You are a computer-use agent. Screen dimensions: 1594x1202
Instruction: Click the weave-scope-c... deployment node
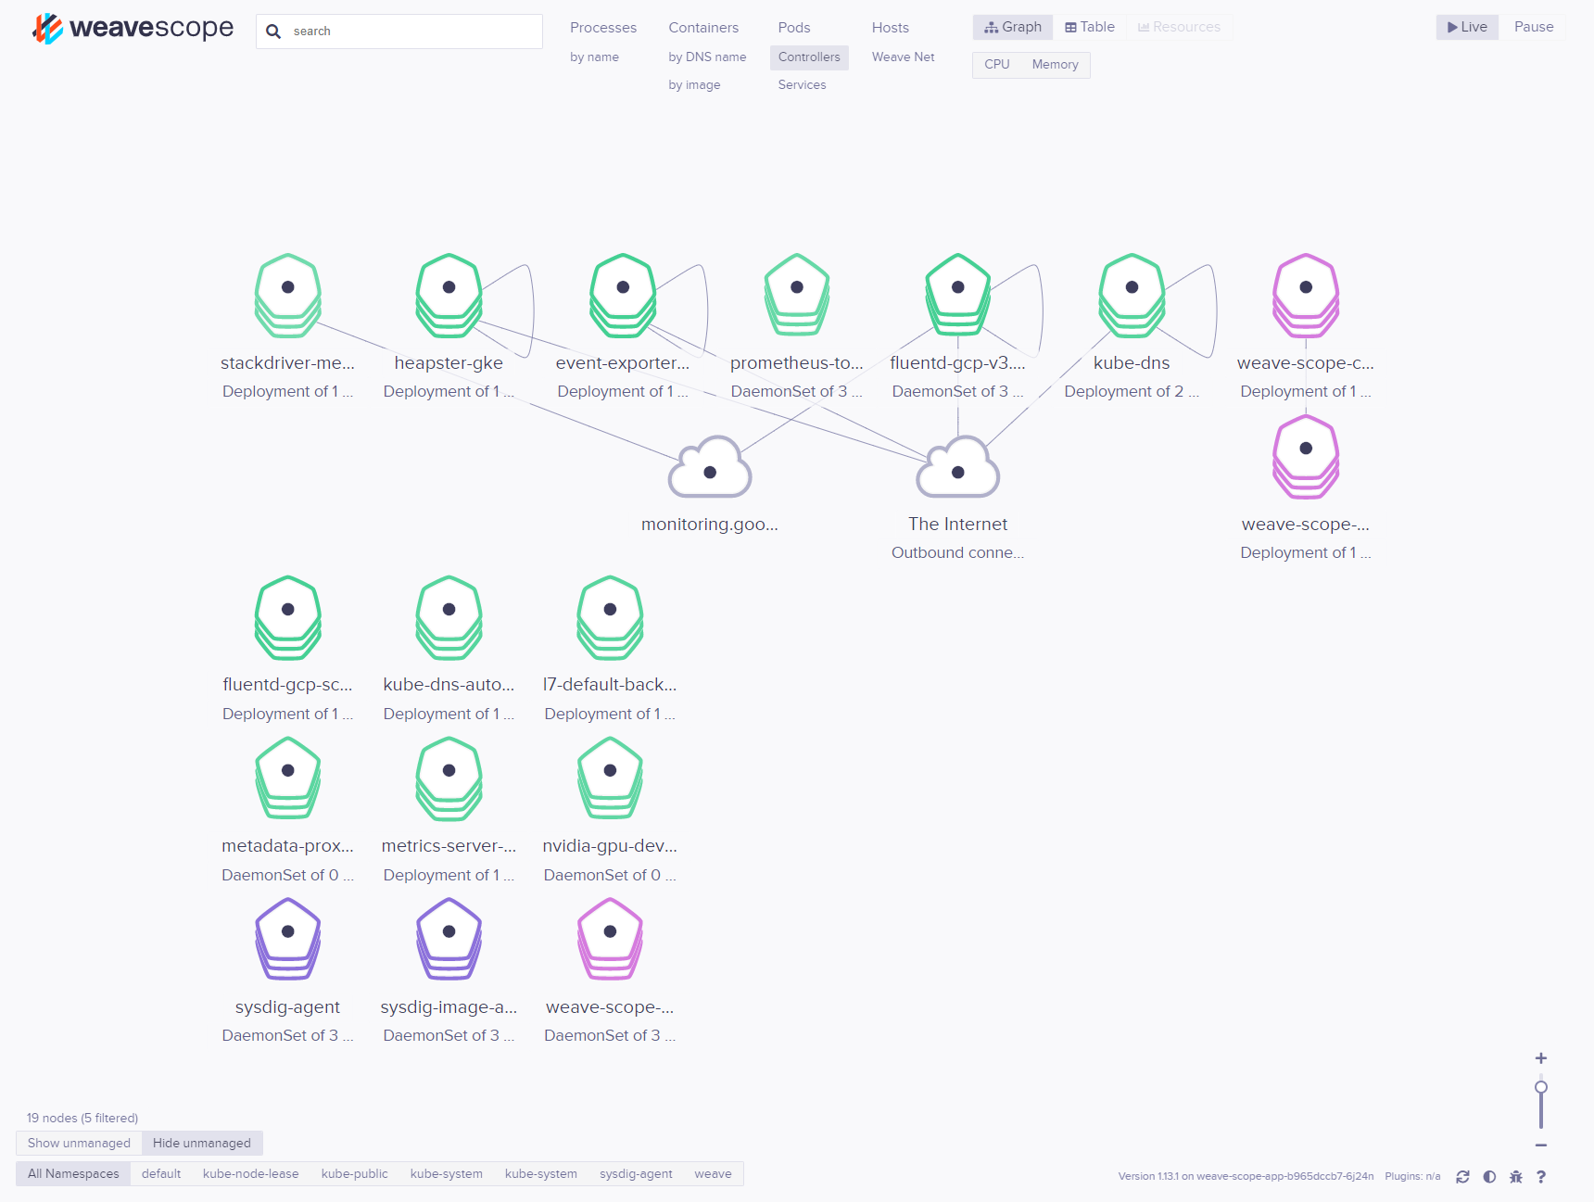click(1306, 295)
